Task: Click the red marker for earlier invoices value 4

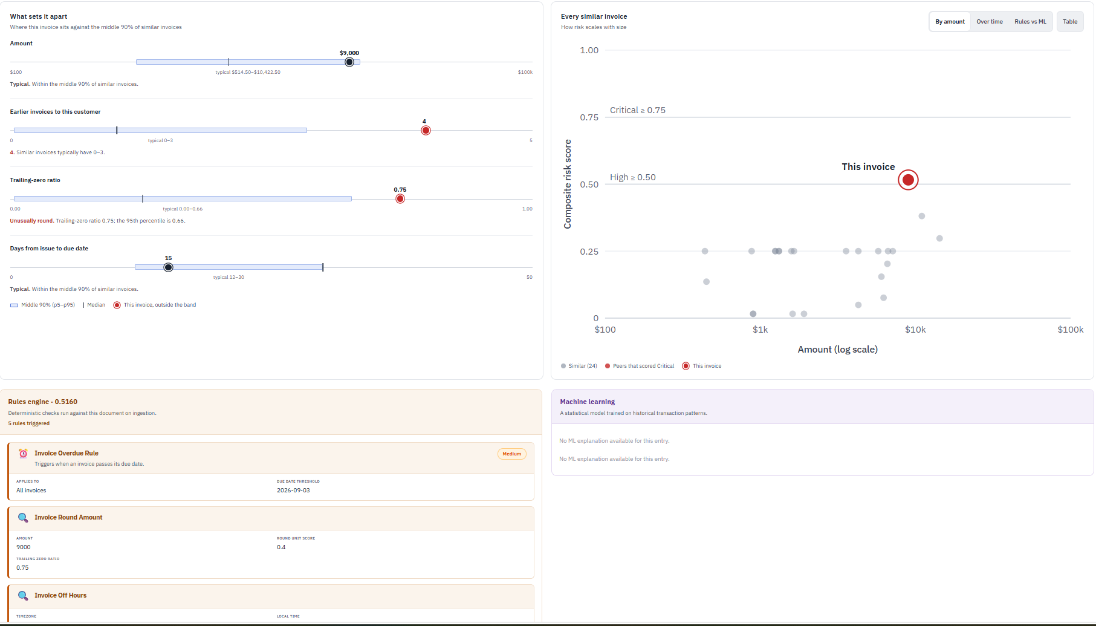Action: pyautogui.click(x=426, y=131)
